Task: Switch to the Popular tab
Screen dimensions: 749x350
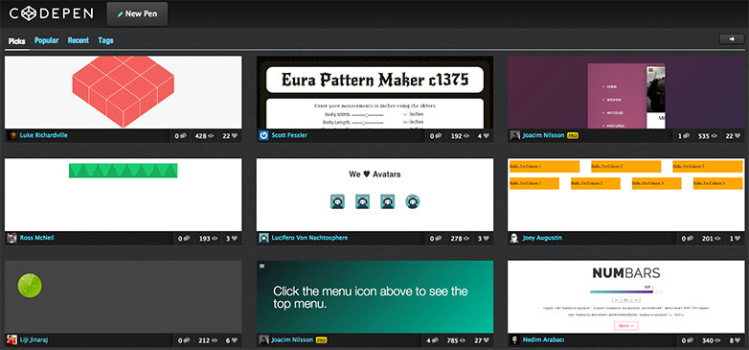Action: click(x=46, y=40)
